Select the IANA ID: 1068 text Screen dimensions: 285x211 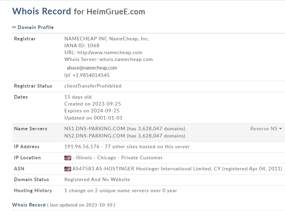tap(82, 45)
